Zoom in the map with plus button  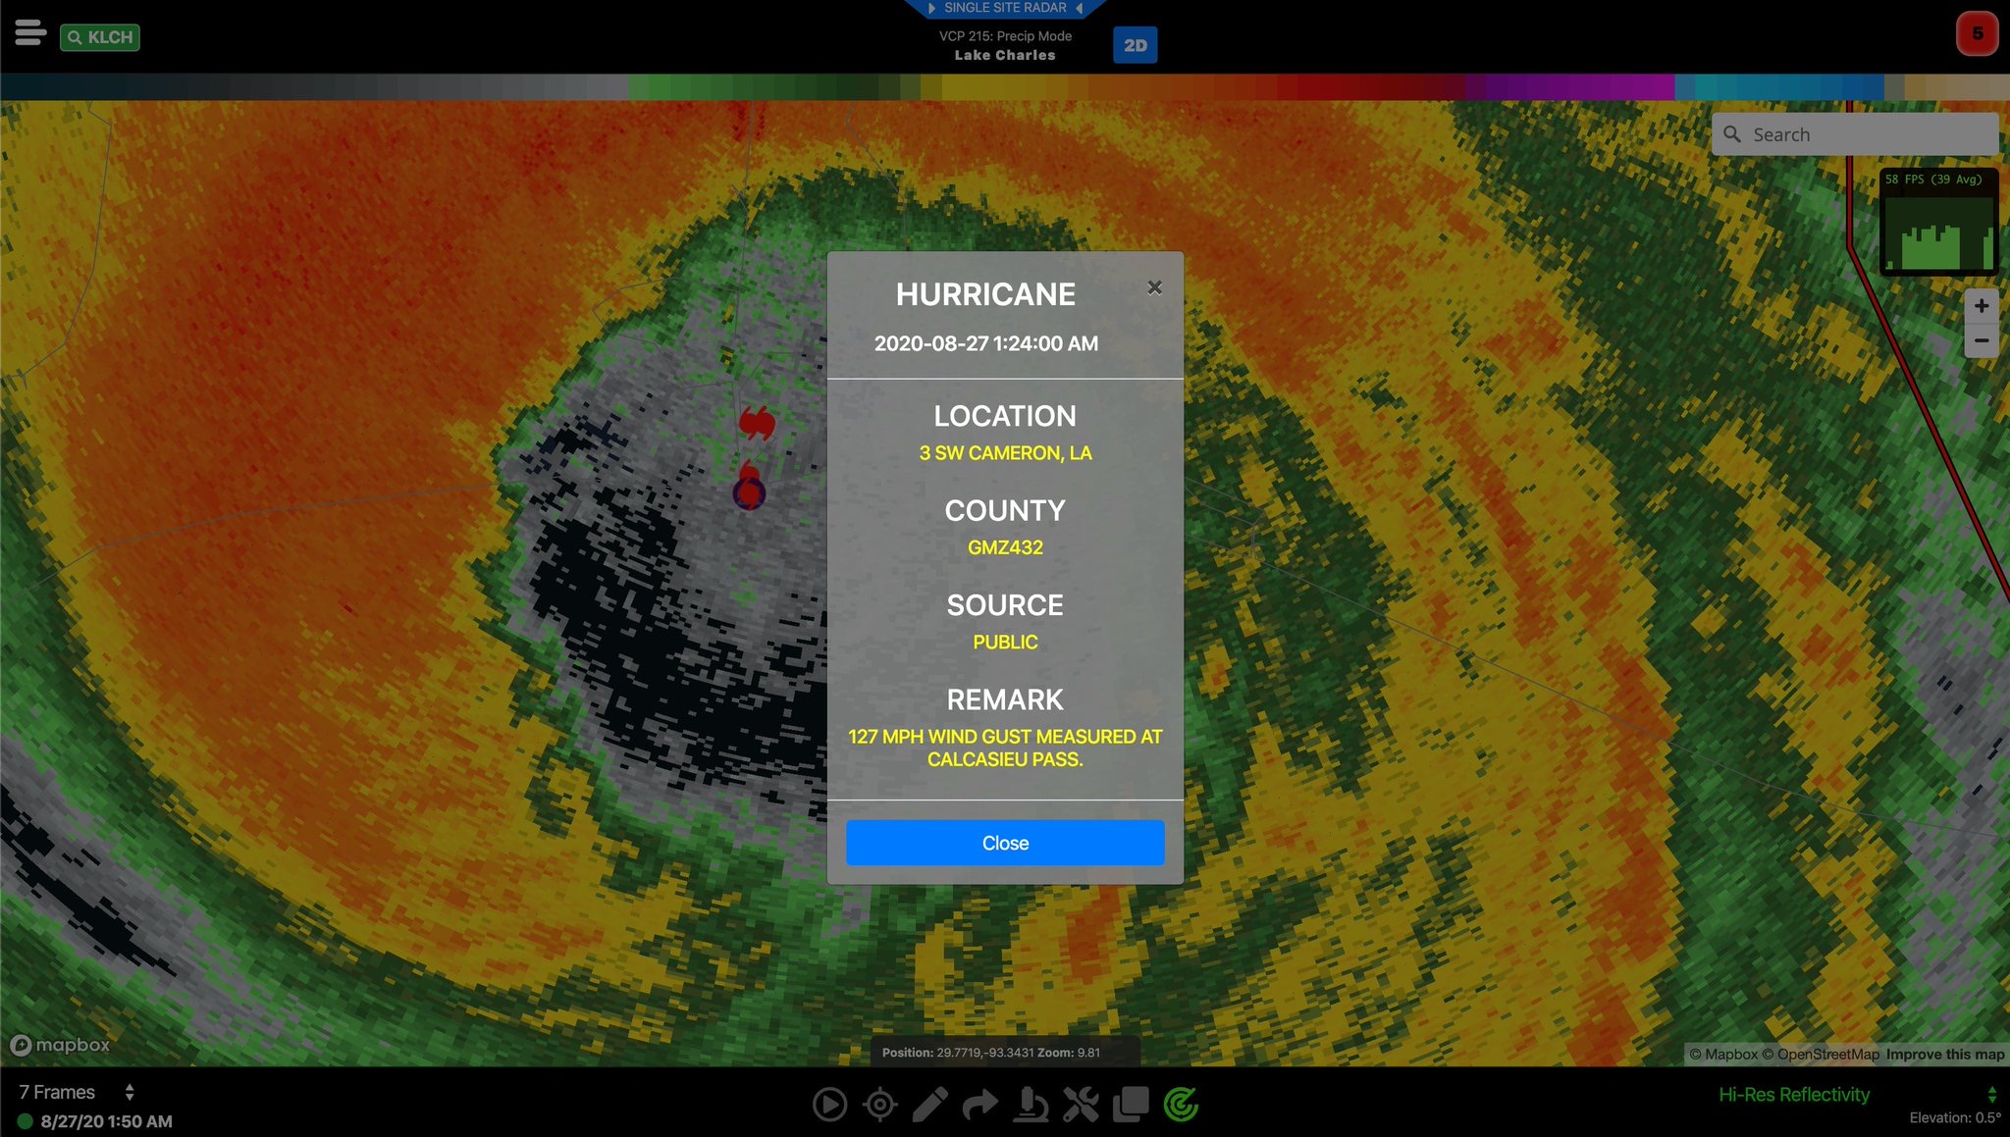[x=1981, y=306]
